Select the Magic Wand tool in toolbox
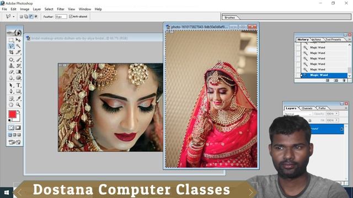 (x=18, y=46)
